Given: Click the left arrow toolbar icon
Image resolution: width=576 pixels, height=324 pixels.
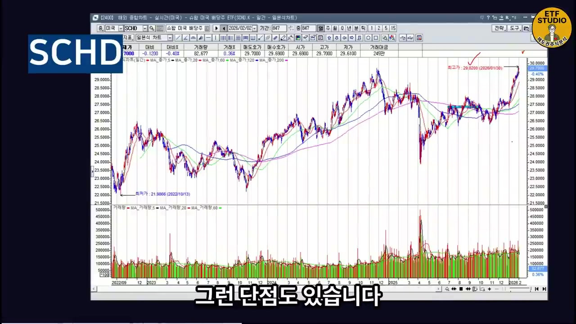Looking at the screenshot, I should [344, 38].
